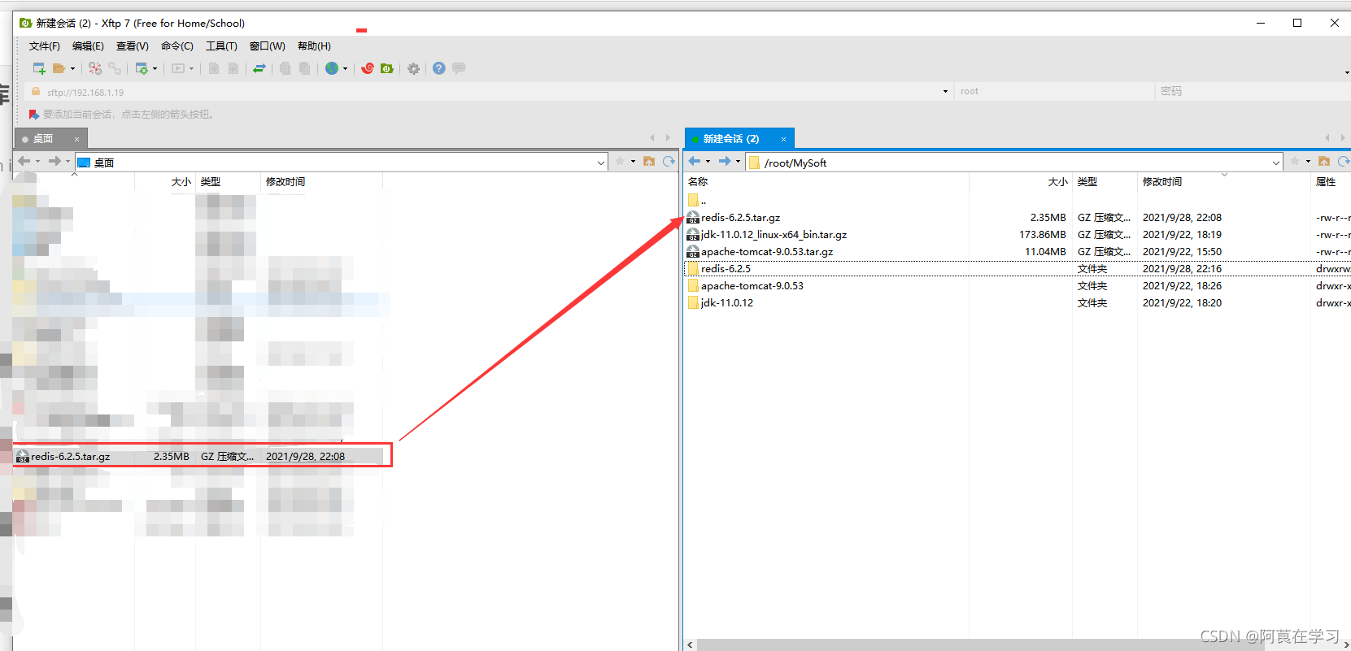Sort remote files by 修改时间 column
The image size is (1351, 651).
(x=1162, y=182)
